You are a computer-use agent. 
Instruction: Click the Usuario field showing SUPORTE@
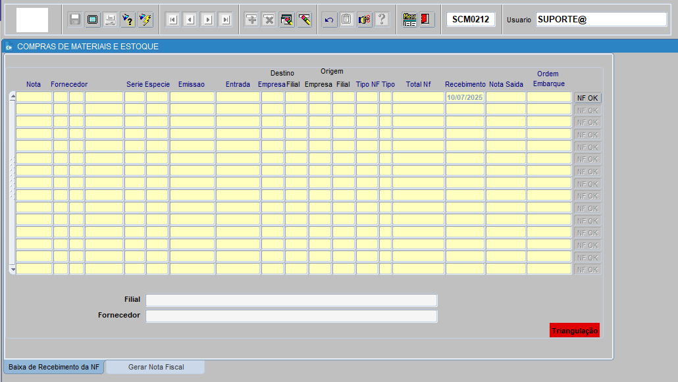tap(601, 20)
